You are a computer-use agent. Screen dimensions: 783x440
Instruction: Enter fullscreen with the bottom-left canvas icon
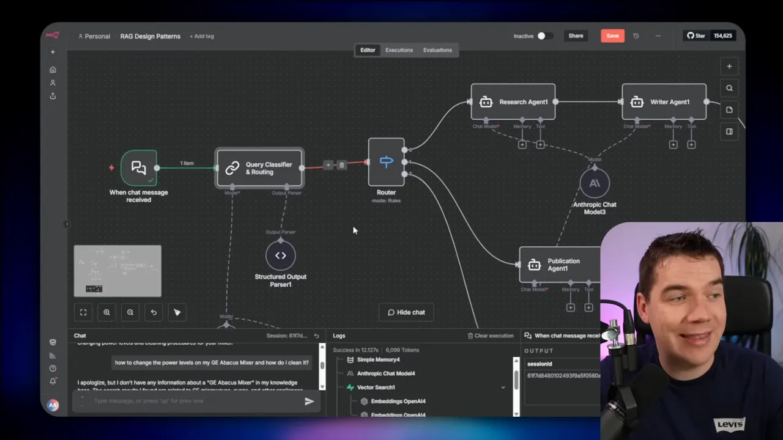[x=83, y=312]
